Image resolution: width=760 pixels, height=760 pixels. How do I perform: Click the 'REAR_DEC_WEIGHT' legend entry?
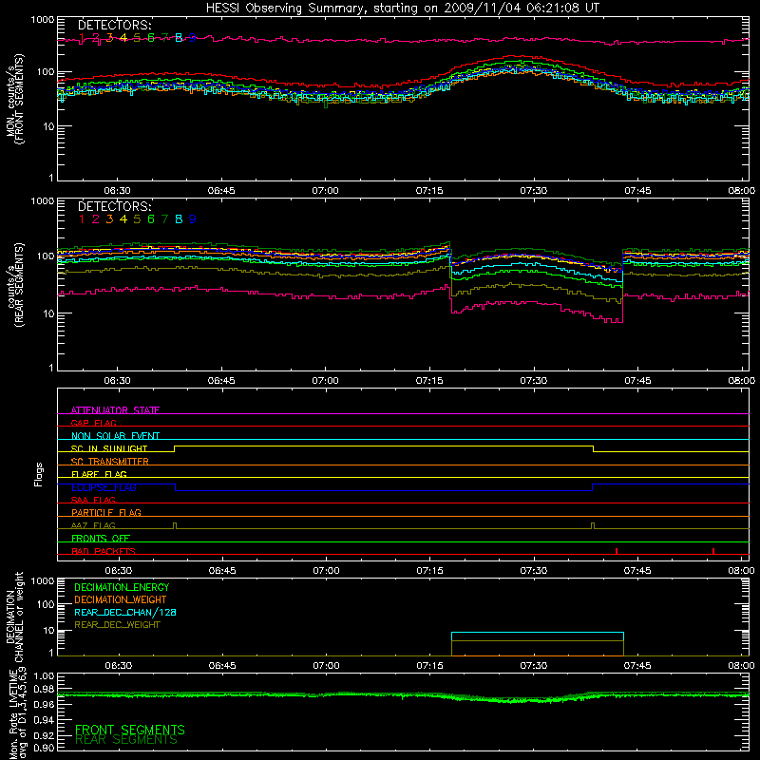(x=117, y=625)
